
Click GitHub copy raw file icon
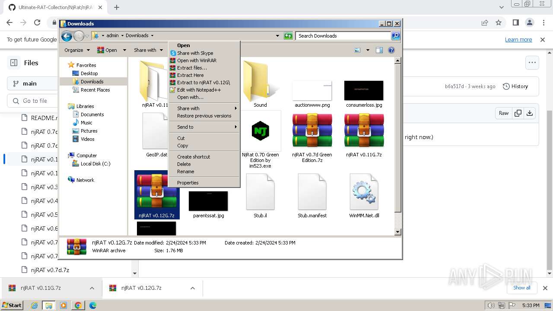coord(518,113)
